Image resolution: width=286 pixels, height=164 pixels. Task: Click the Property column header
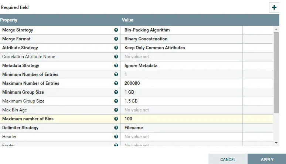[x=9, y=20]
